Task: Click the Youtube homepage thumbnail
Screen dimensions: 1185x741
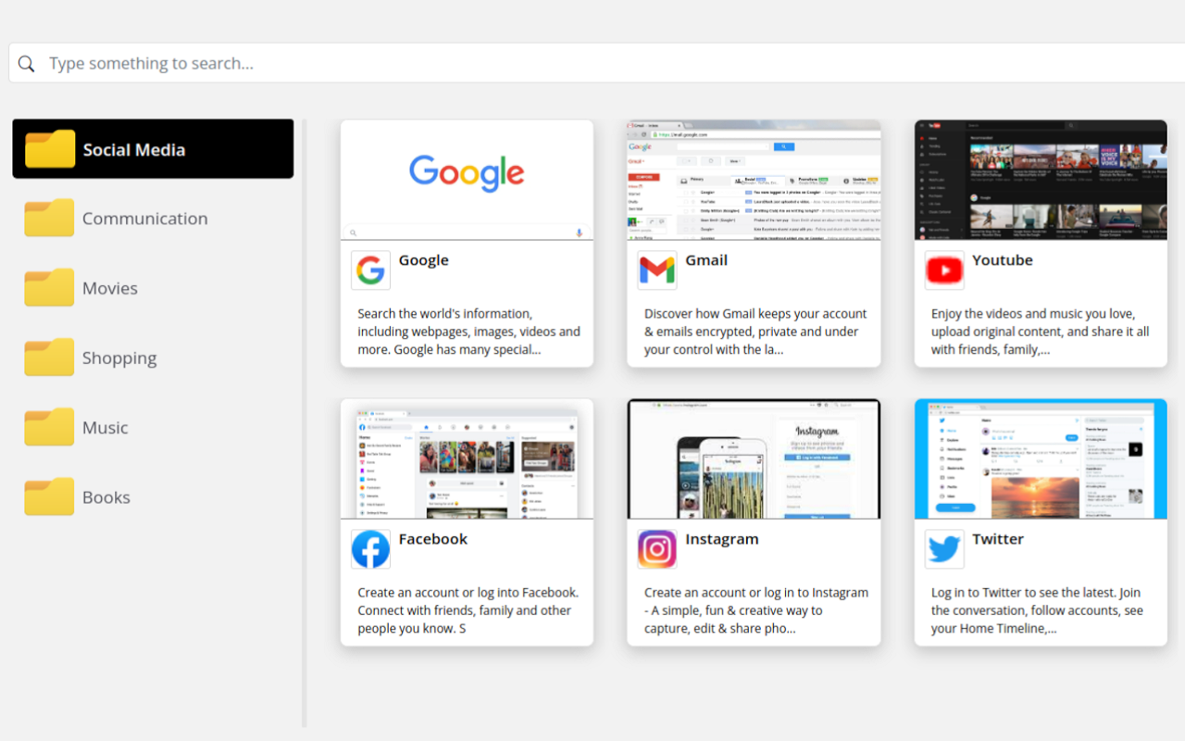Action: [x=1040, y=179]
